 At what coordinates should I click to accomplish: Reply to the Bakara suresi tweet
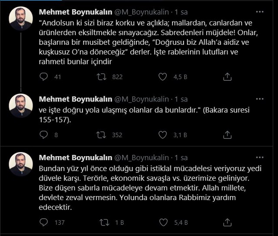point(44,135)
